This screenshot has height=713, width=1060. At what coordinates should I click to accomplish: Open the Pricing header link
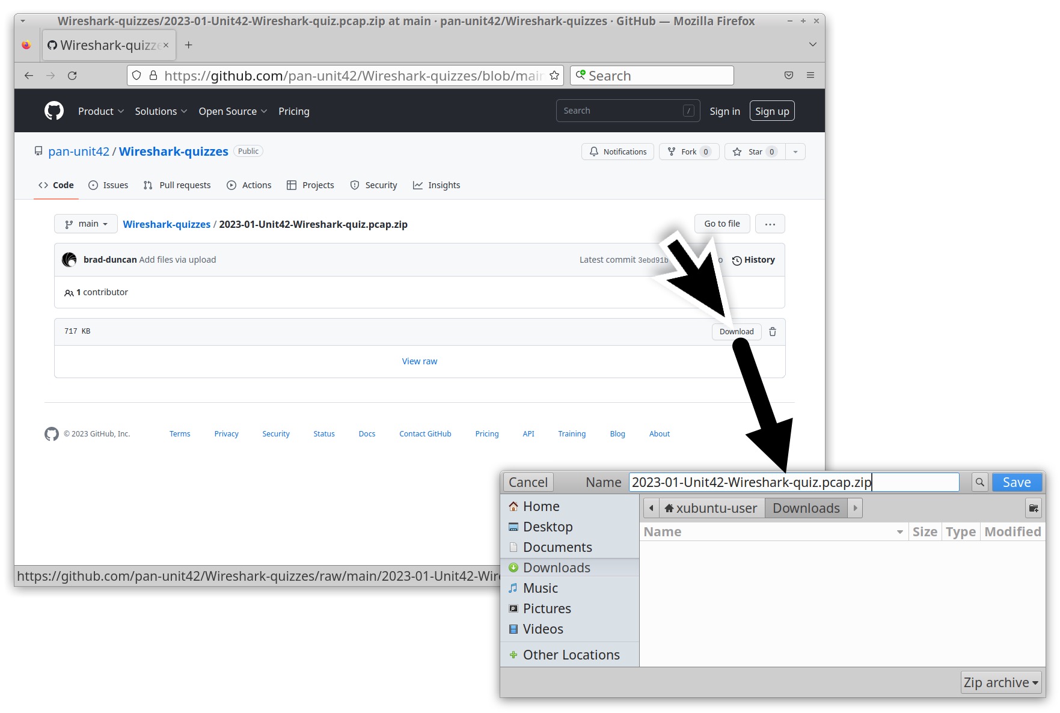[x=294, y=111]
